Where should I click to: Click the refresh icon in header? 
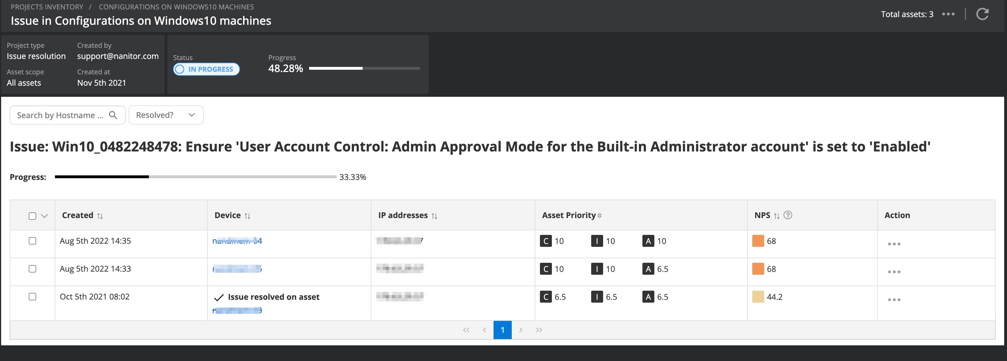982,15
